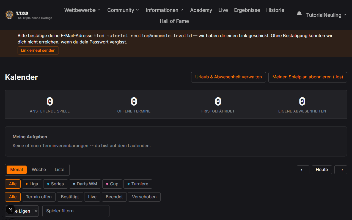Viewport: 352px width, 220px height.
Task: Click the Anstehende Spiele counter
Action: (x=50, y=105)
